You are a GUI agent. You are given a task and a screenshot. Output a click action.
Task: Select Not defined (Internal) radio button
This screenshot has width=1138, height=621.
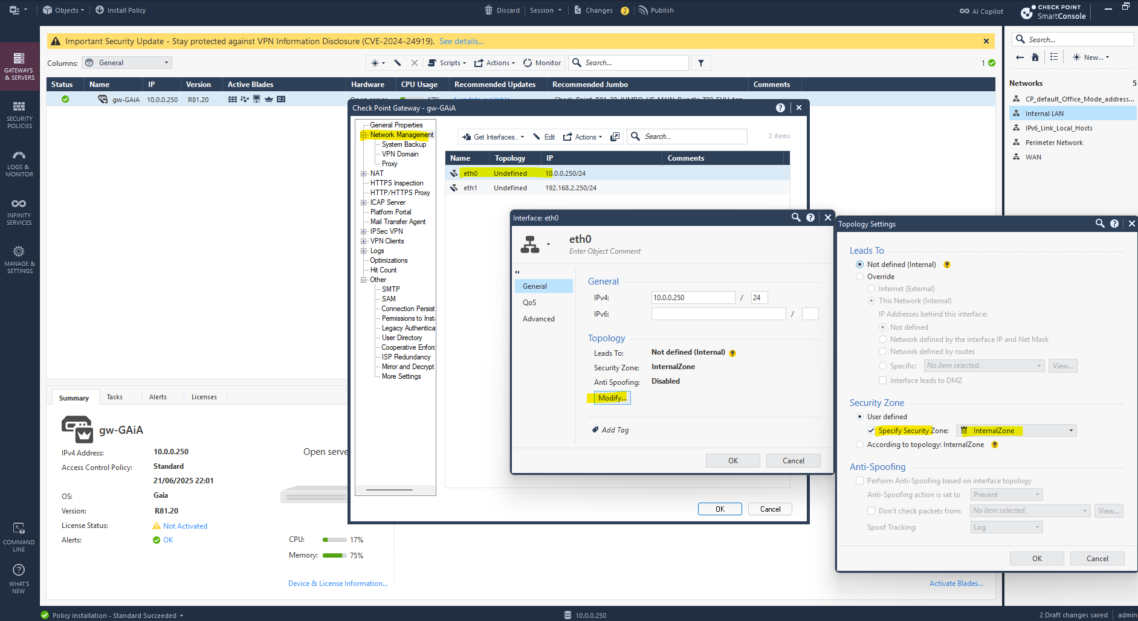(859, 265)
